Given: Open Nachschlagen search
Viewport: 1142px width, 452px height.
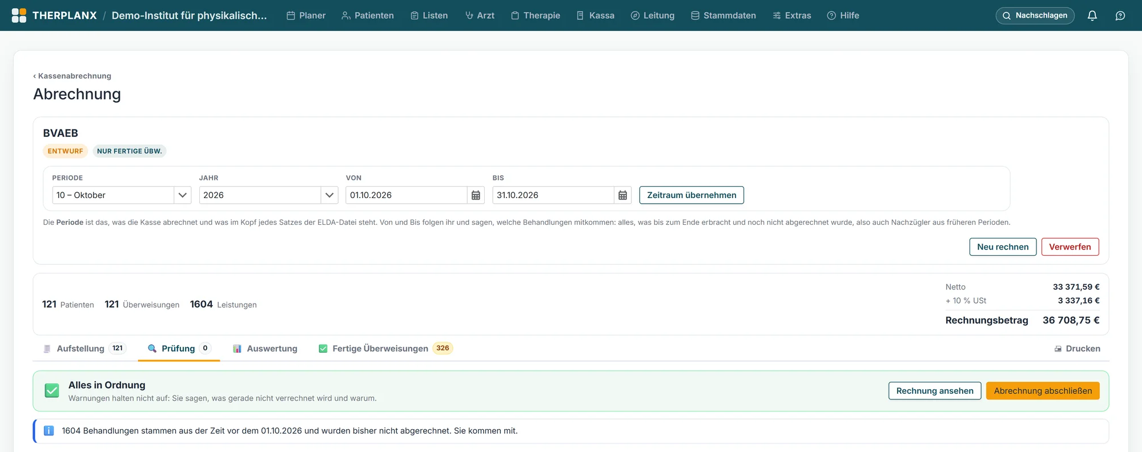Looking at the screenshot, I should point(1035,15).
